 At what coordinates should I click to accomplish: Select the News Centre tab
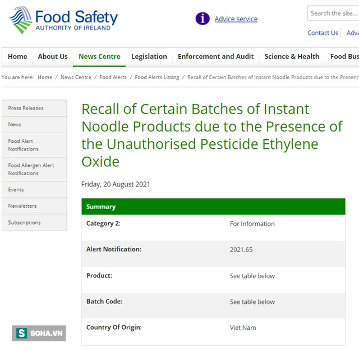(99, 57)
